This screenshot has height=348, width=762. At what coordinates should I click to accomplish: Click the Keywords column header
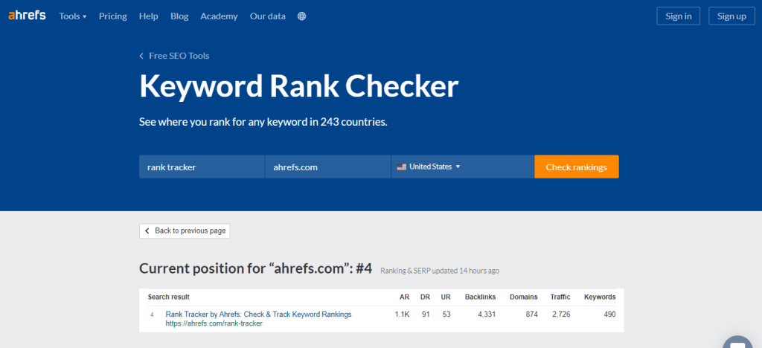[600, 297]
